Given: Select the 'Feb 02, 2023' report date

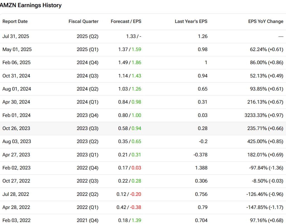Looking at the screenshot, I should pyautogui.click(x=16, y=168).
